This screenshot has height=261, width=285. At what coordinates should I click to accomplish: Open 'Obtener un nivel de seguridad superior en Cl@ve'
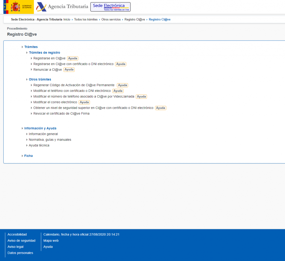(94, 108)
